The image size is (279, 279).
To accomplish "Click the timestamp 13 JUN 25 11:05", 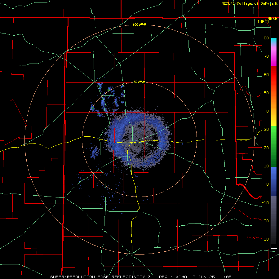I will click(x=211, y=277).
